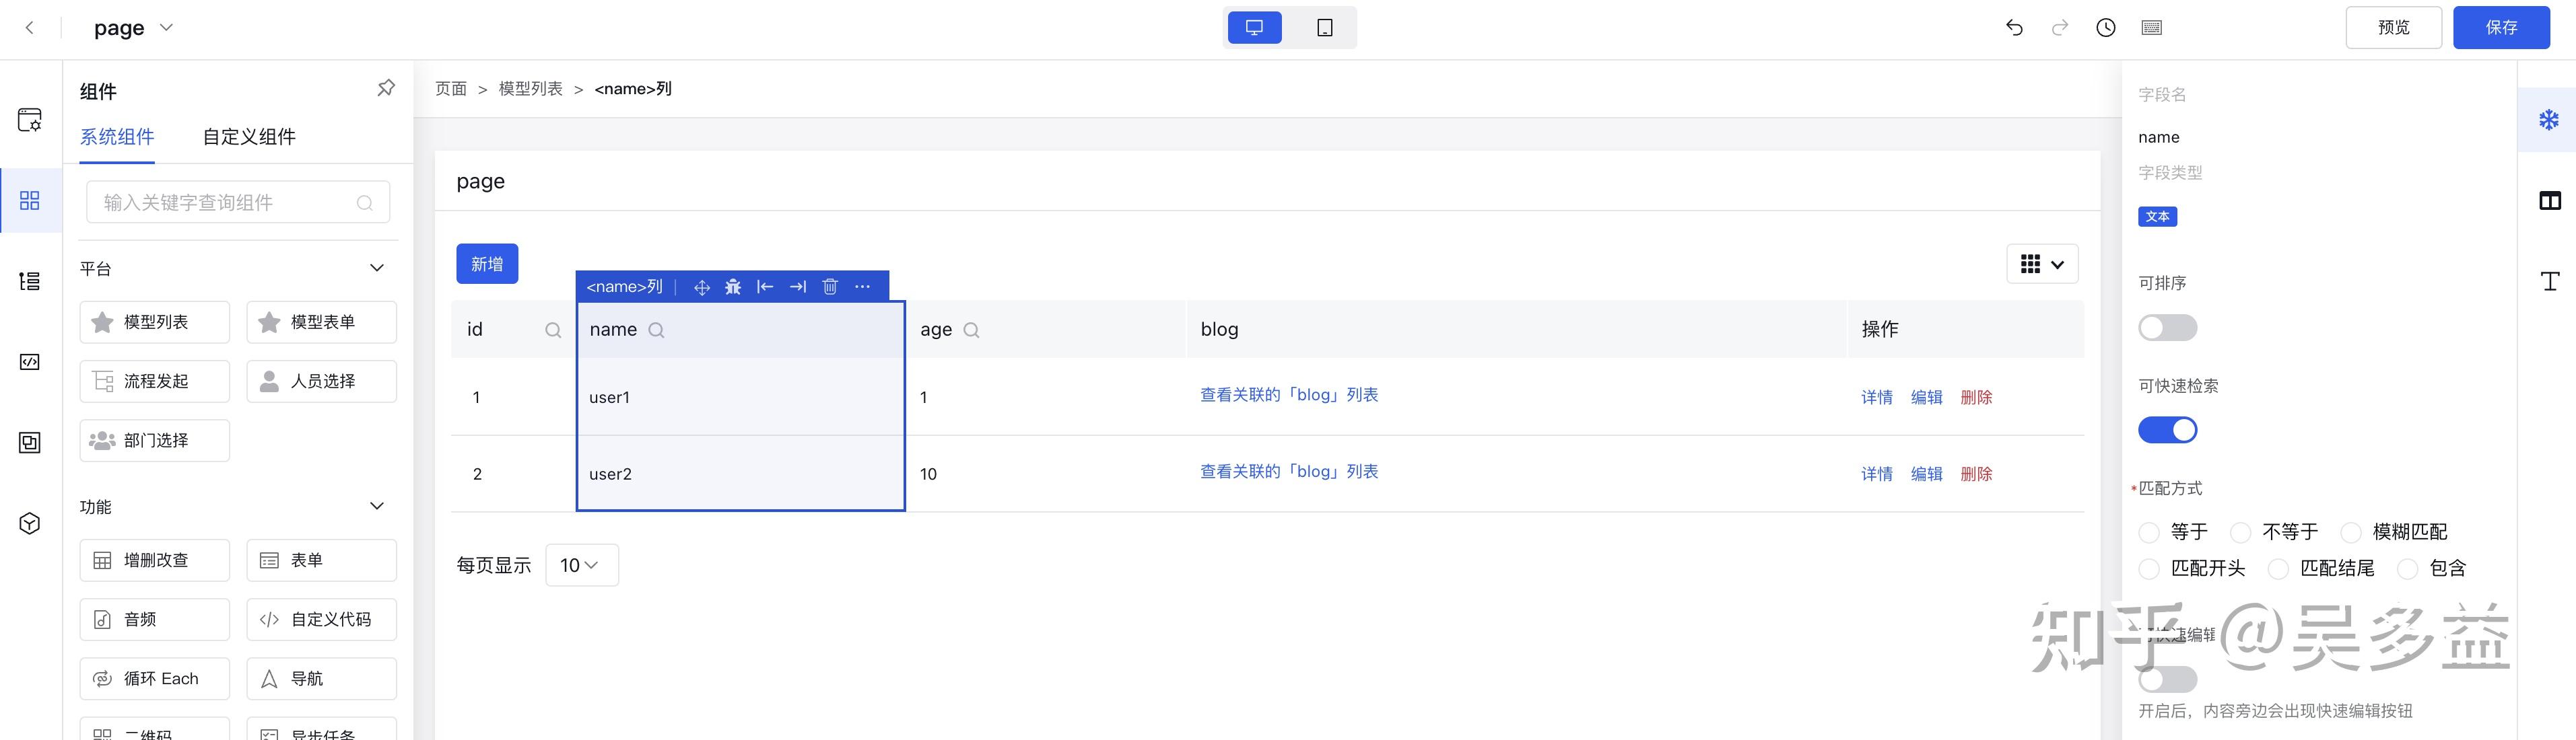Open the page-size 10 dropdown
This screenshot has height=740, width=2576.
click(581, 565)
